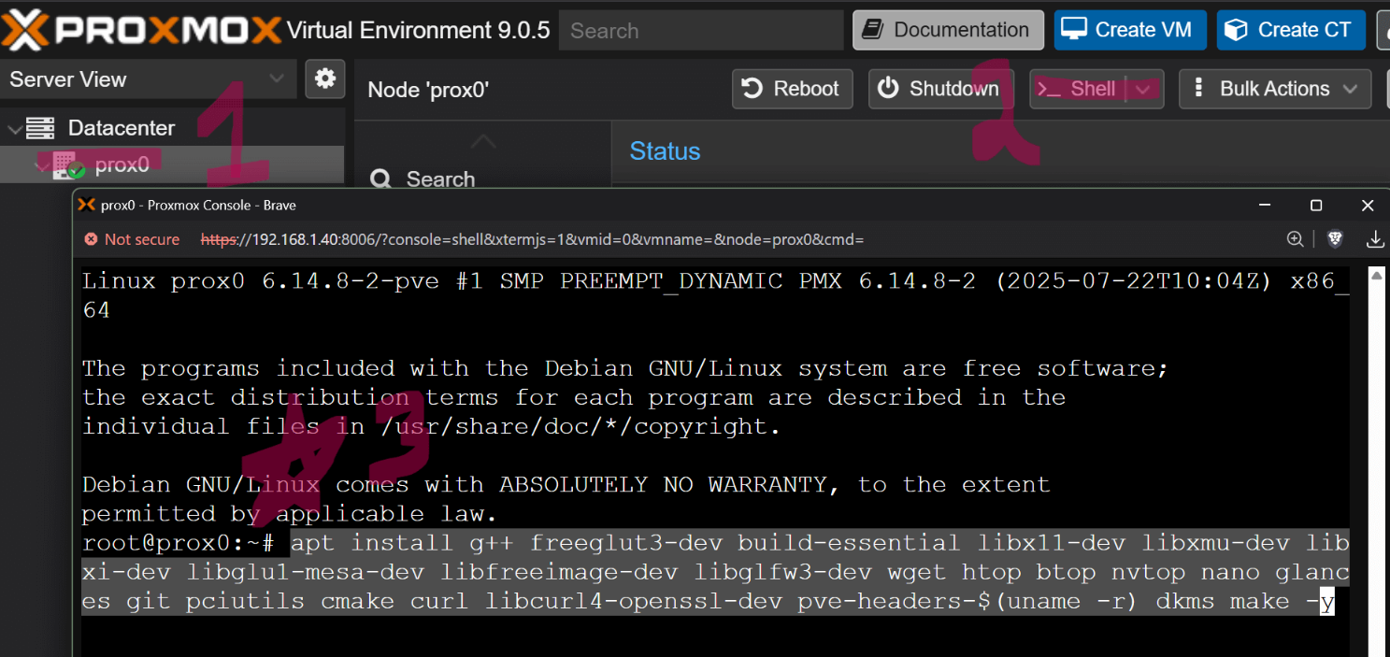Image resolution: width=1390 pixels, height=657 pixels.
Task: Expand the Shell button dropdown arrow
Action: [1143, 89]
